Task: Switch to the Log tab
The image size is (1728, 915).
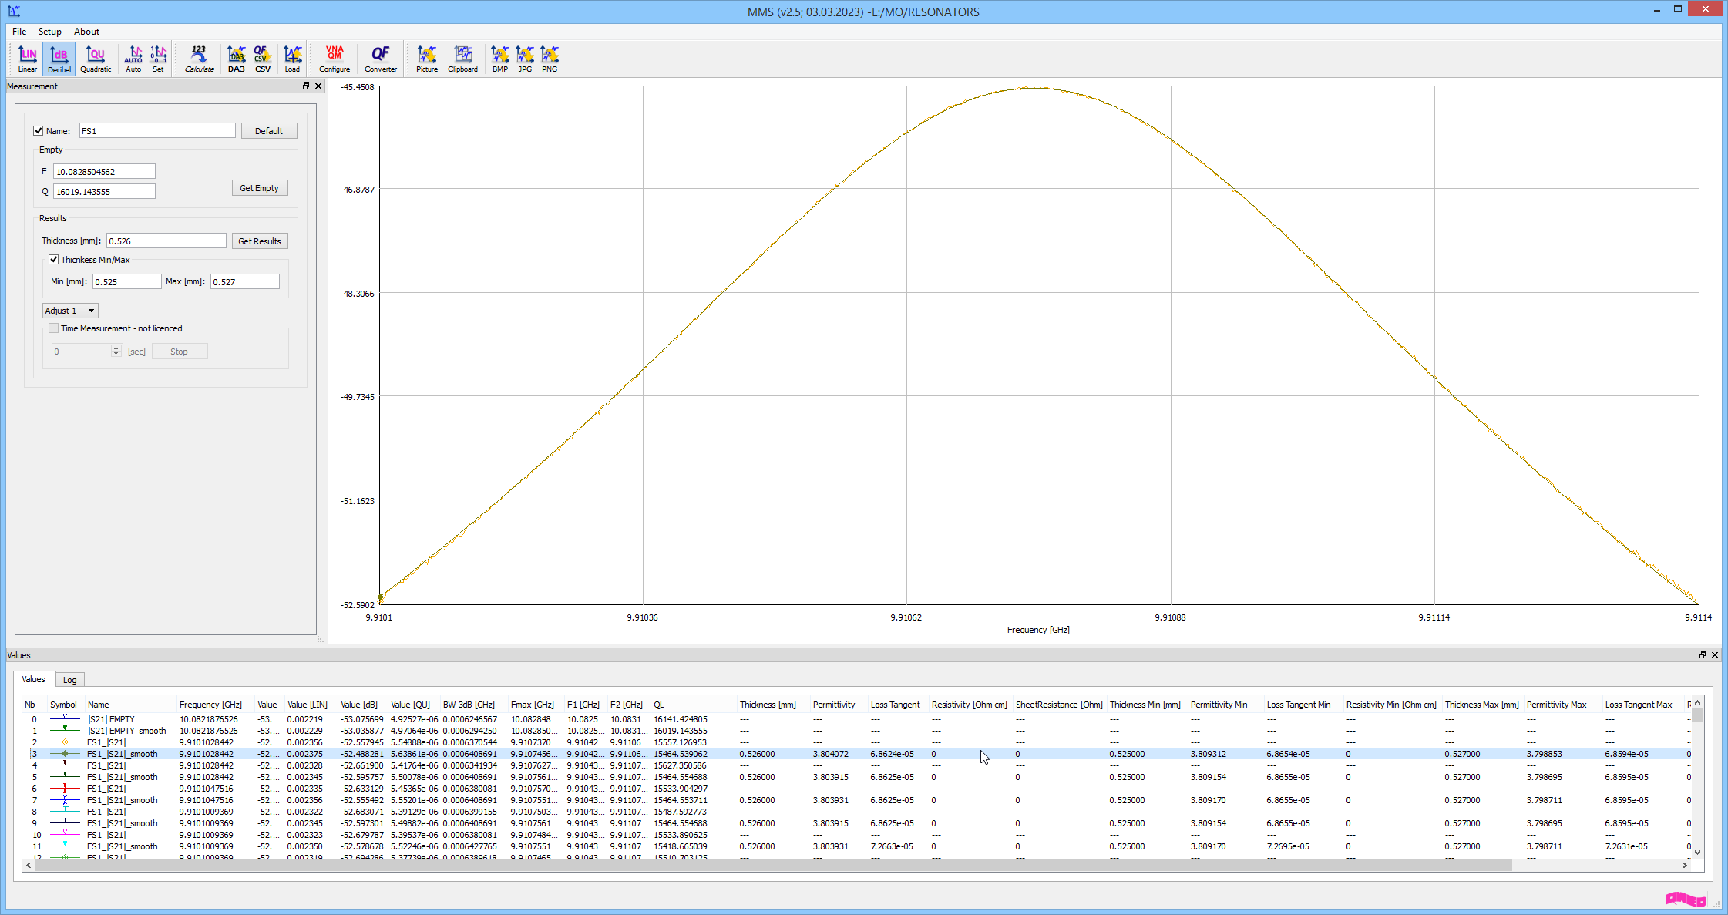Action: pos(70,680)
